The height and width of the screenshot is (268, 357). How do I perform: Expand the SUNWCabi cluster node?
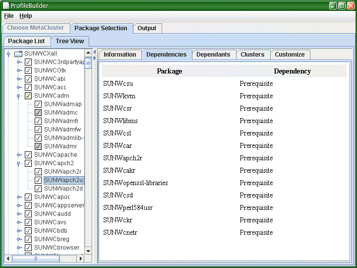coord(19,79)
